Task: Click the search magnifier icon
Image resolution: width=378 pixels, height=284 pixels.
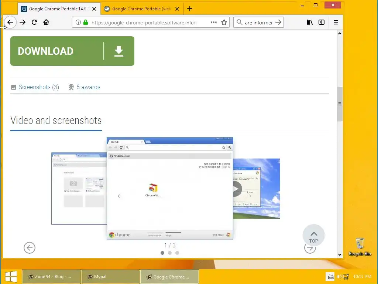Action: coord(239,23)
